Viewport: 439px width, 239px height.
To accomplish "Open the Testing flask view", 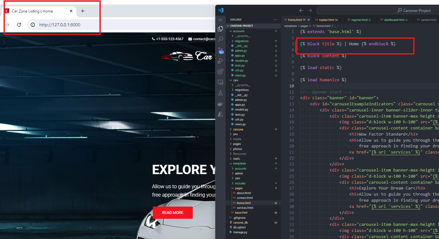I will (x=220, y=93).
